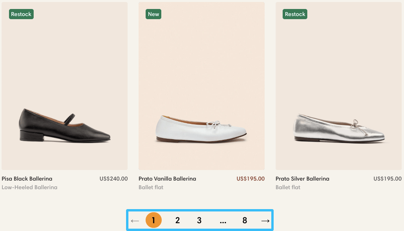The height and width of the screenshot is (231, 404).
Task: Click the Restock badge on Pisa Black Ballerina
Action: coord(21,14)
